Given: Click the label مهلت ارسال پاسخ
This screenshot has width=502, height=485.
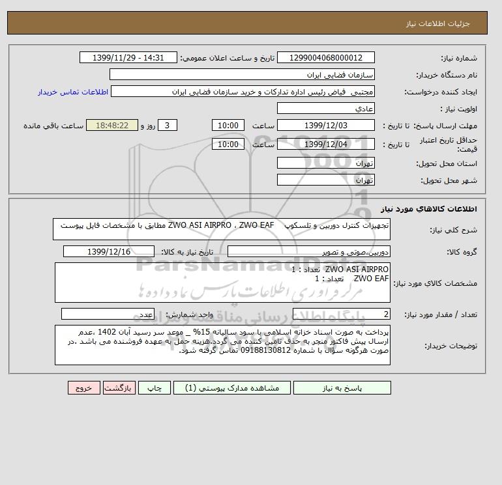Looking at the screenshot, I should [445, 126].
